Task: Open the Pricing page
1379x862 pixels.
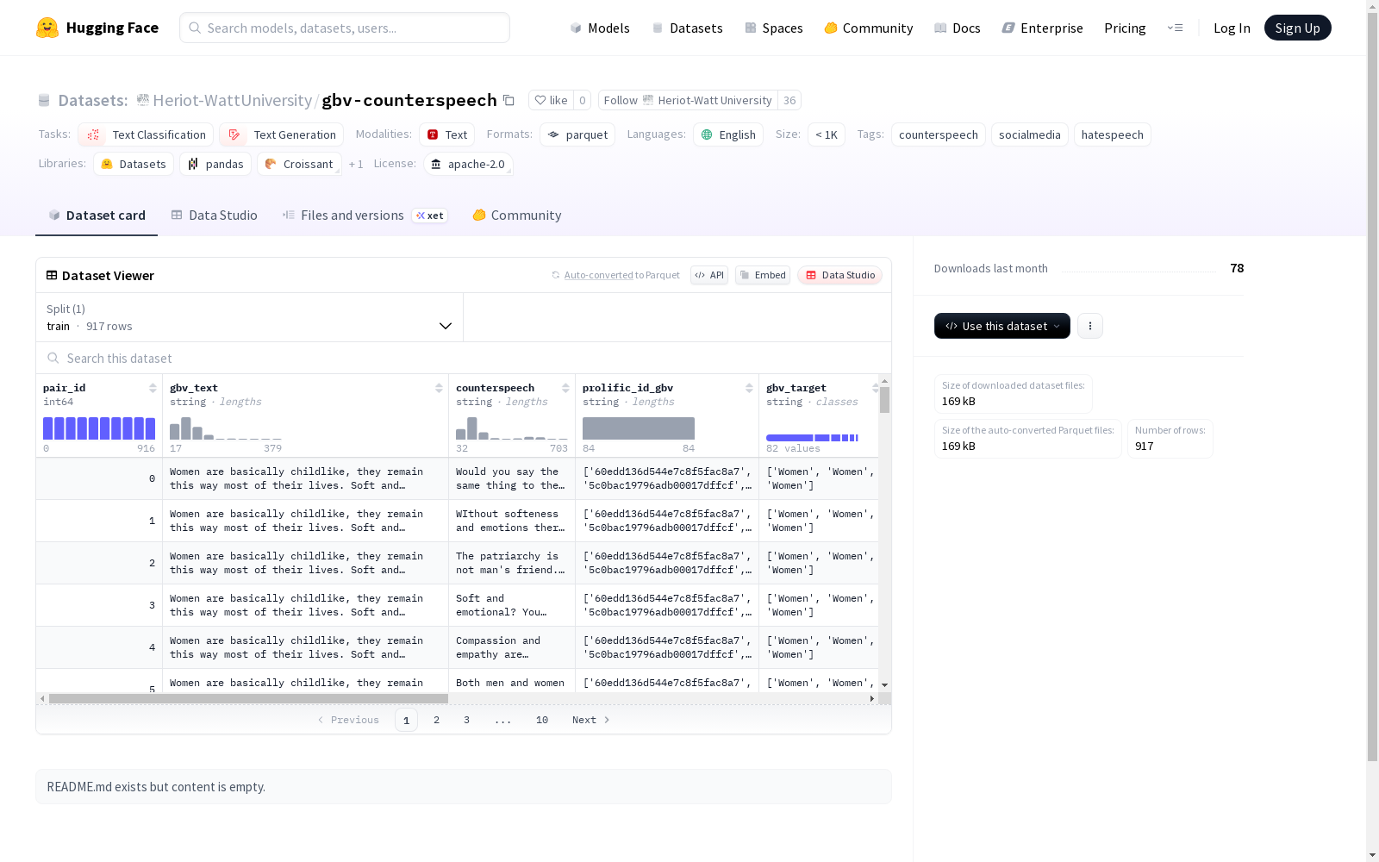Action: coord(1125,28)
